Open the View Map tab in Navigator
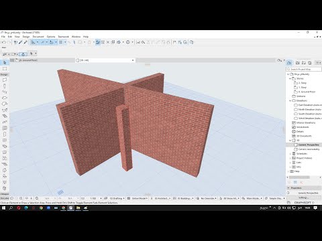 (x=298, y=63)
